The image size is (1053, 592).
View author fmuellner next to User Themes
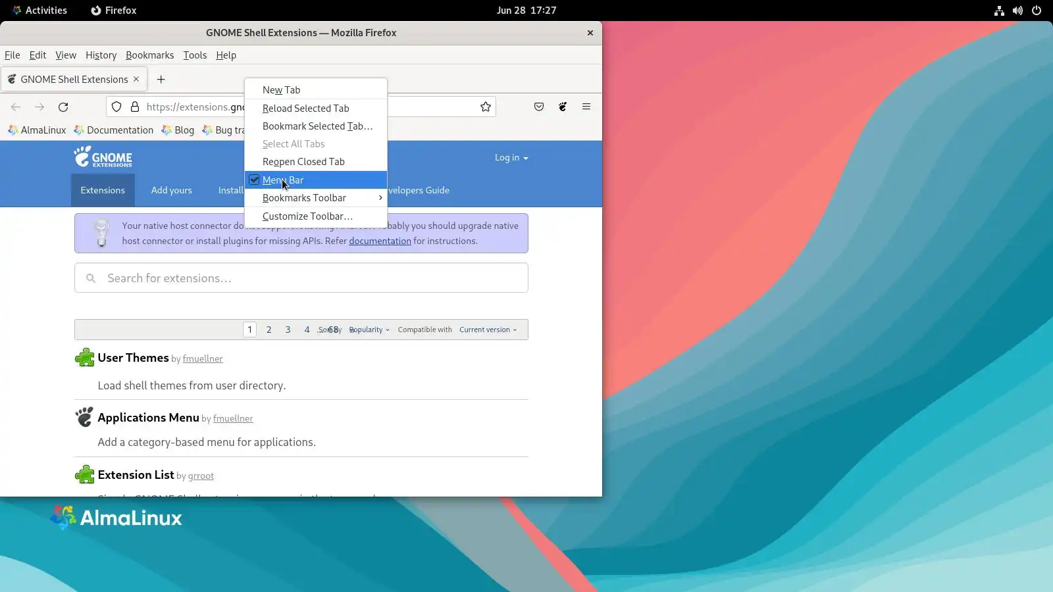(x=203, y=359)
